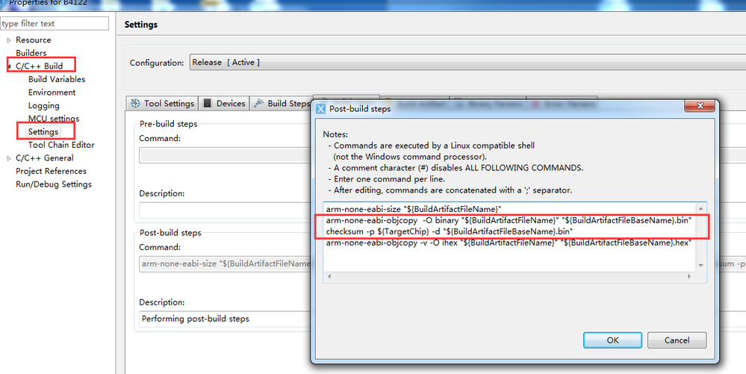This screenshot has width=746, height=374.
Task: Expand the Resource tree node
Action: [x=9, y=40]
